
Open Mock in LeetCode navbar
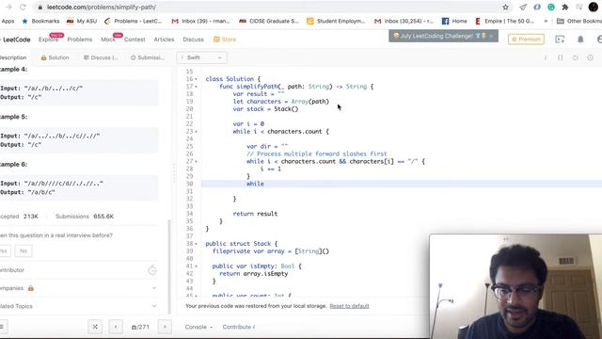(108, 40)
